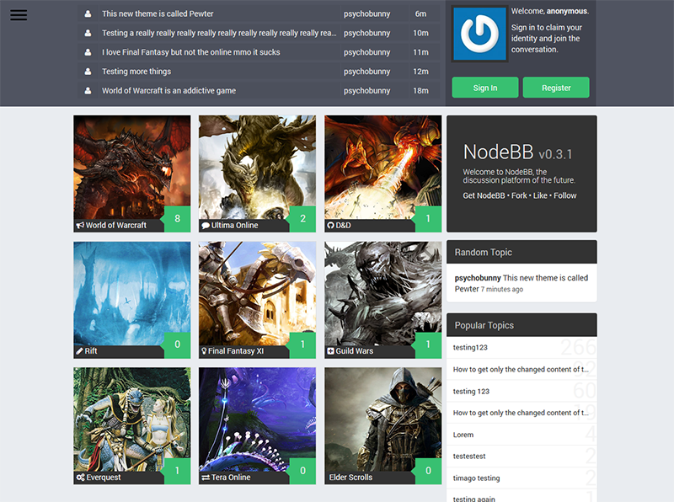Click psychobunny author on the 18m row
The image size is (674, 502).
click(x=366, y=91)
